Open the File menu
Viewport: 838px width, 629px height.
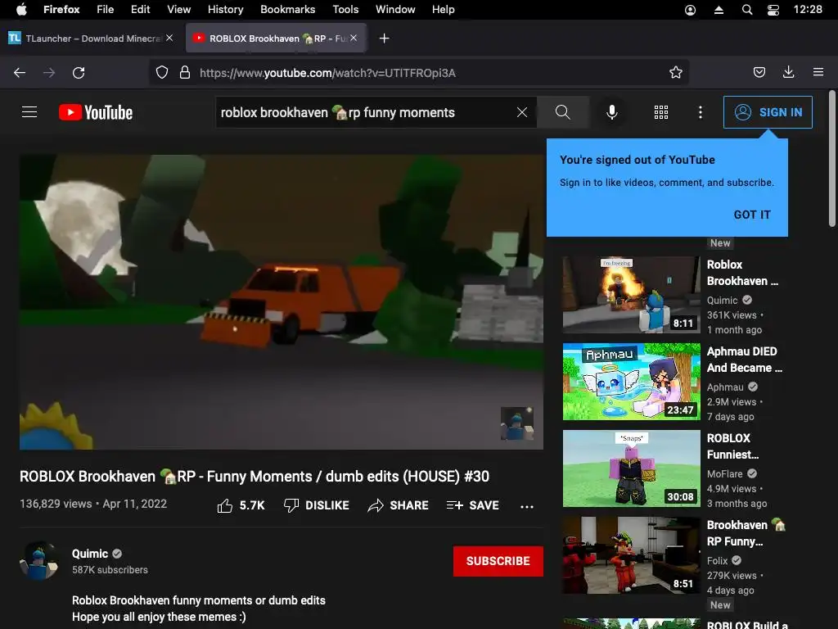[x=106, y=10]
